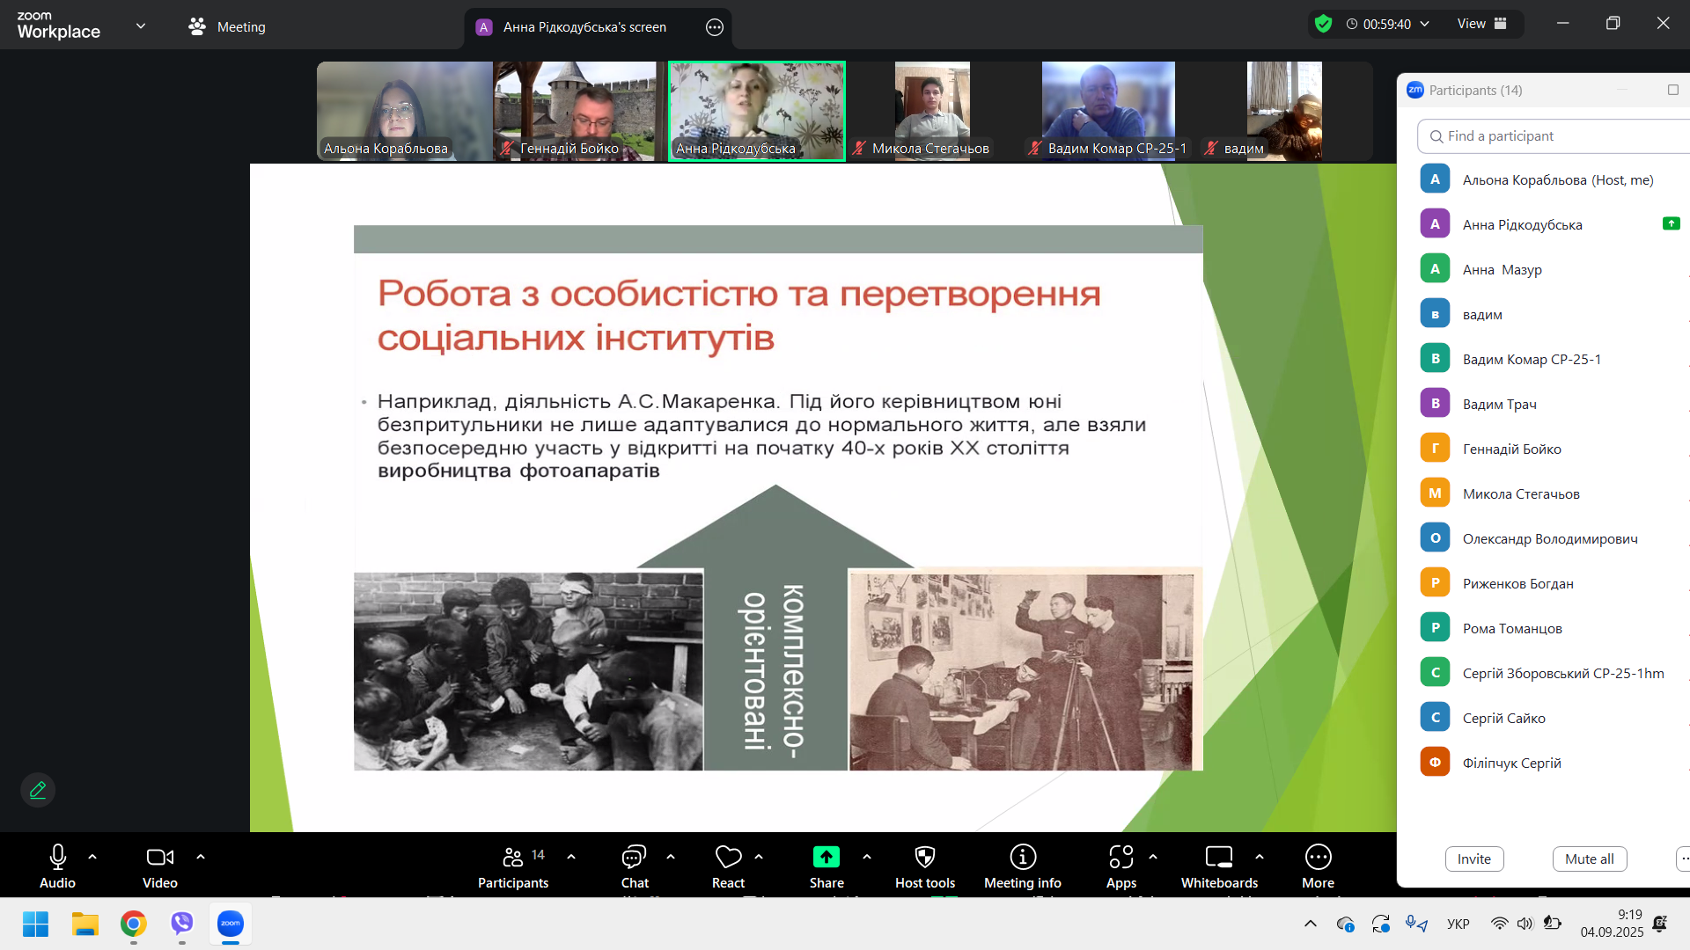Click the Invite button
1690x950 pixels.
coord(1473,859)
